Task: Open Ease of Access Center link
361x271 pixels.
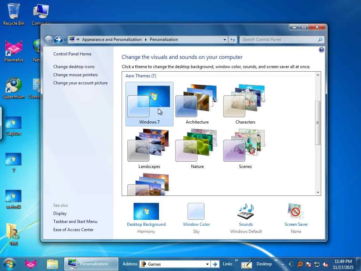Action: (73, 229)
